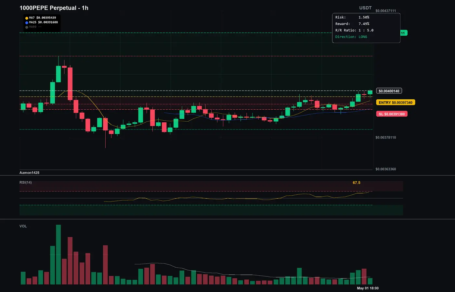Click the tallest green volume bar
This screenshot has height=292, width=455.
[58, 255]
